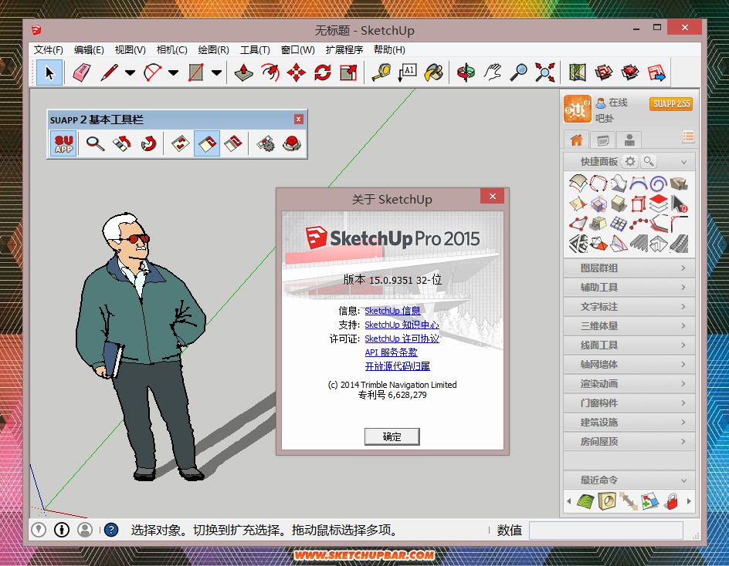Open the gear settings icon in SUAPP toolbar
Viewport: 729px width, 566px height.
pyautogui.click(x=266, y=143)
